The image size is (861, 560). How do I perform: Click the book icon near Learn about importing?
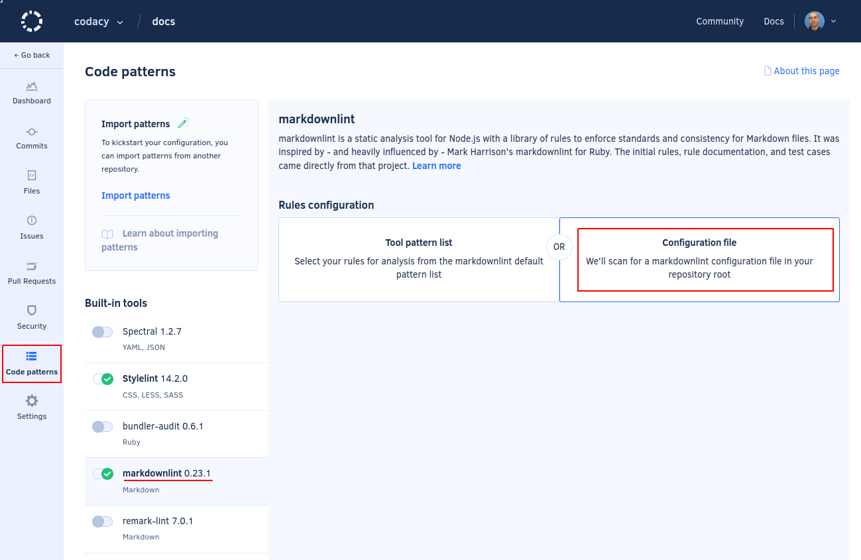point(107,234)
